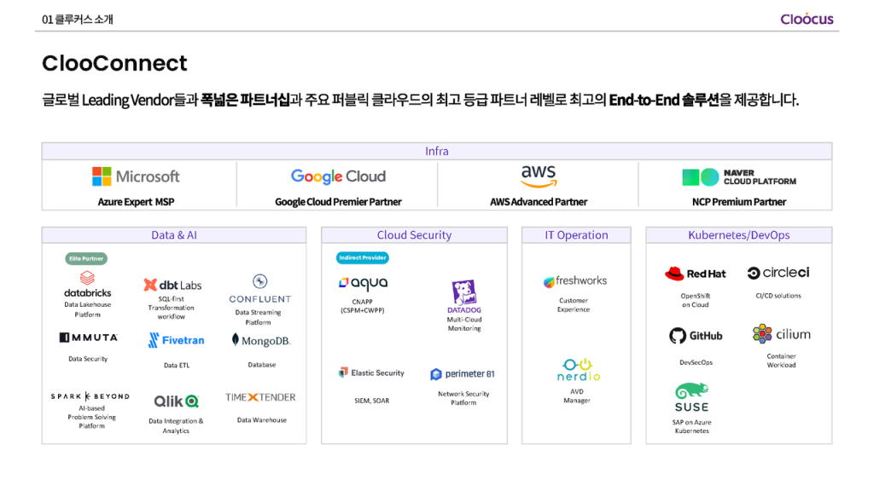Click the Microsoft logo
Screen dimensions: 874x491
coord(136,176)
